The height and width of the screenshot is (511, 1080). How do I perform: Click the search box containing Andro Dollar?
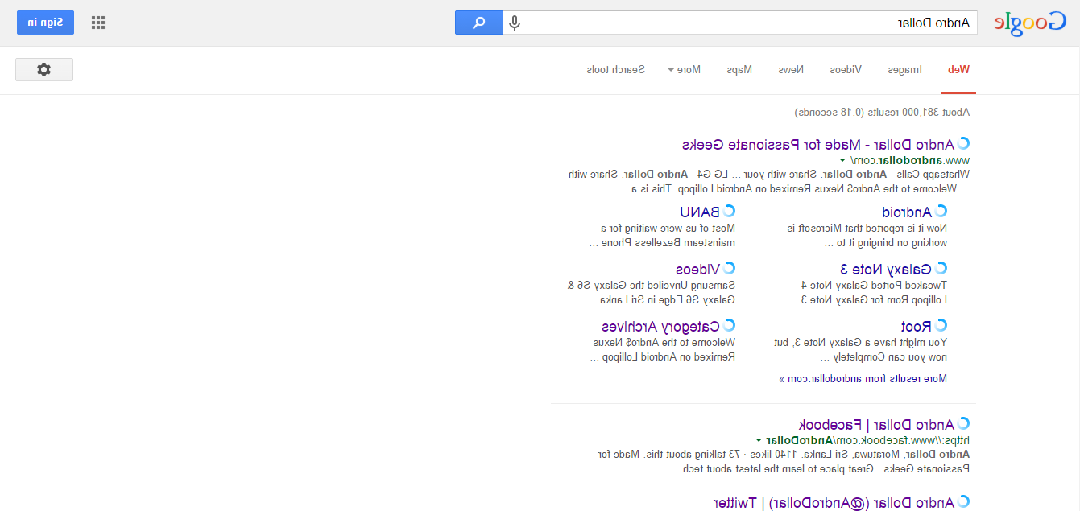coord(749,23)
